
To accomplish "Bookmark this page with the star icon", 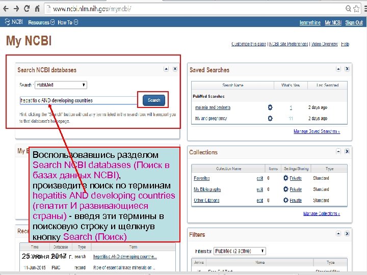I will (x=356, y=9).
